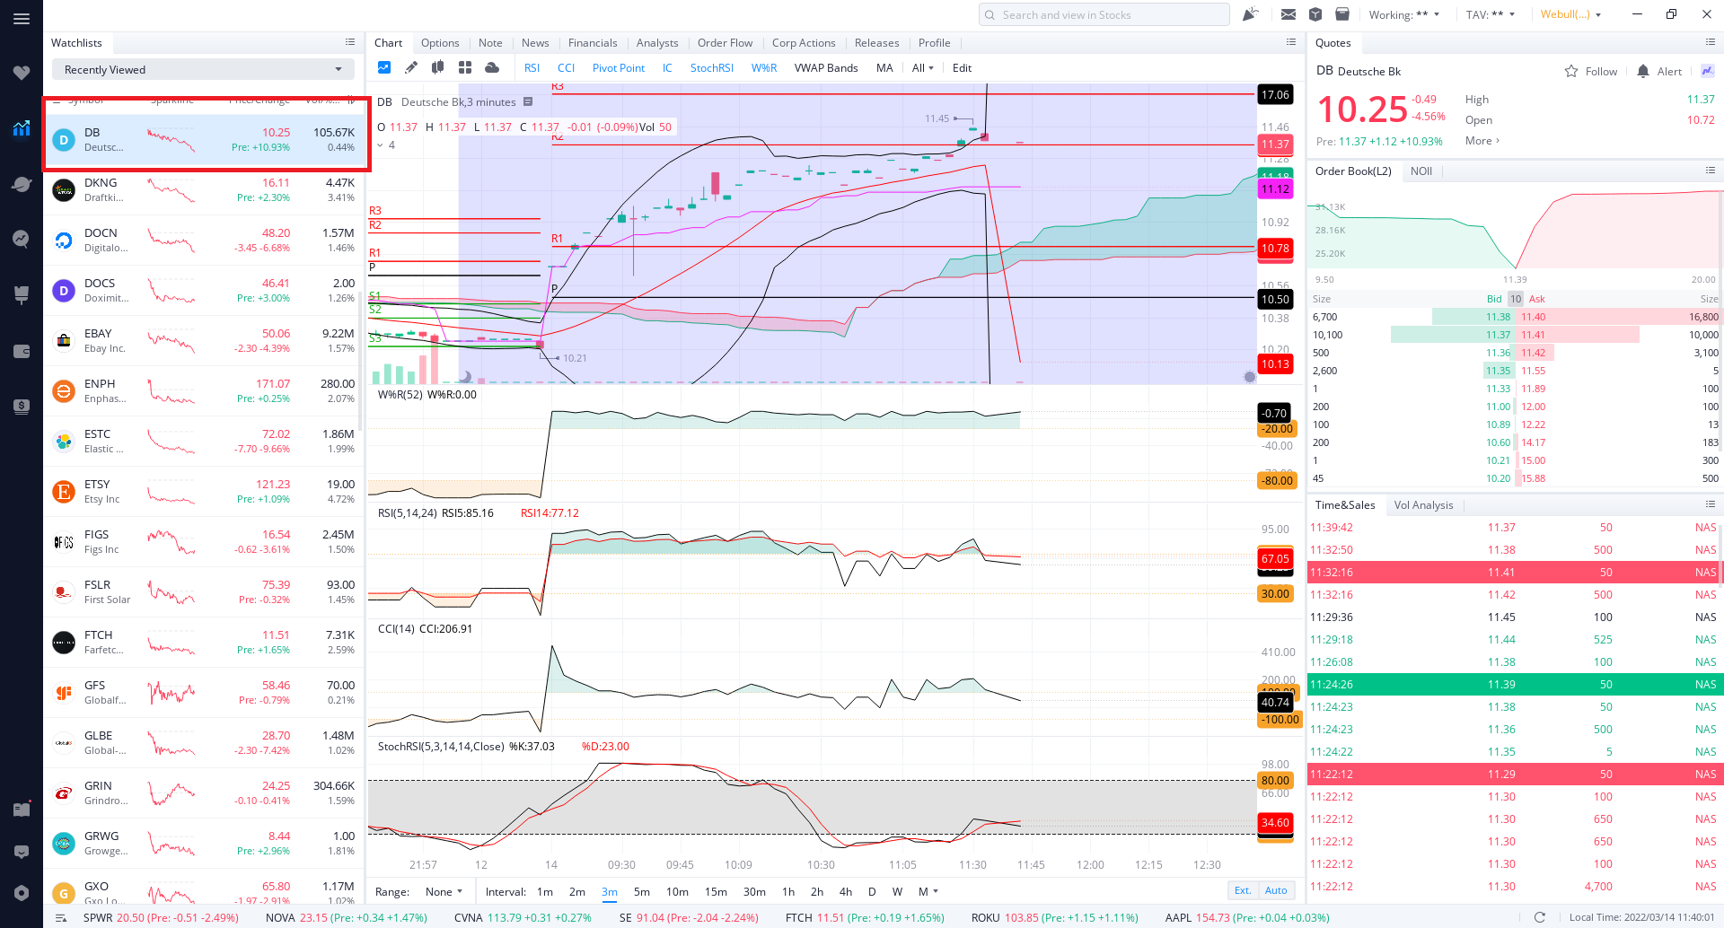Click Edit in the indicator toolbar

[962, 67]
